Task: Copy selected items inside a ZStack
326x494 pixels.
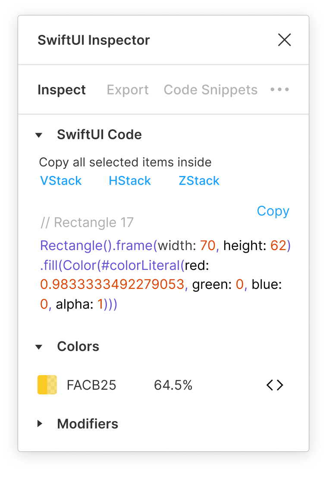Action: [199, 181]
